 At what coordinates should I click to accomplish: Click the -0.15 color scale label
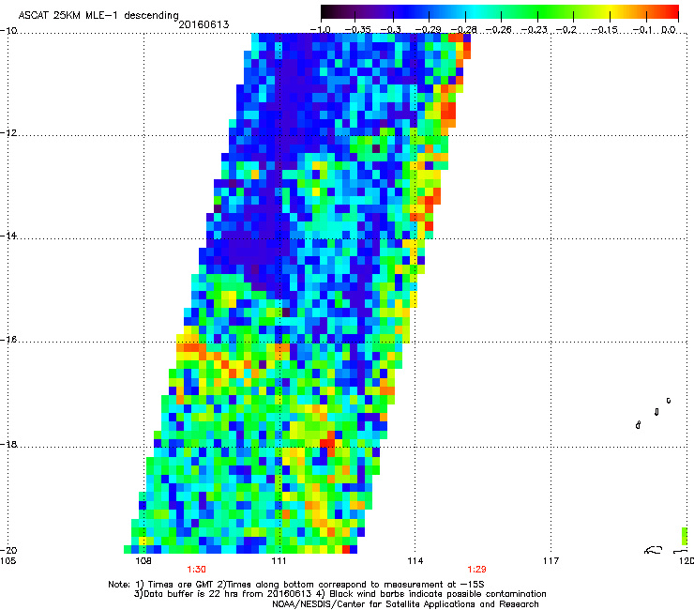click(x=605, y=30)
